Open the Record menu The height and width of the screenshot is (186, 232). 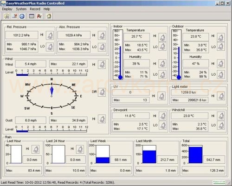[x=35, y=9]
